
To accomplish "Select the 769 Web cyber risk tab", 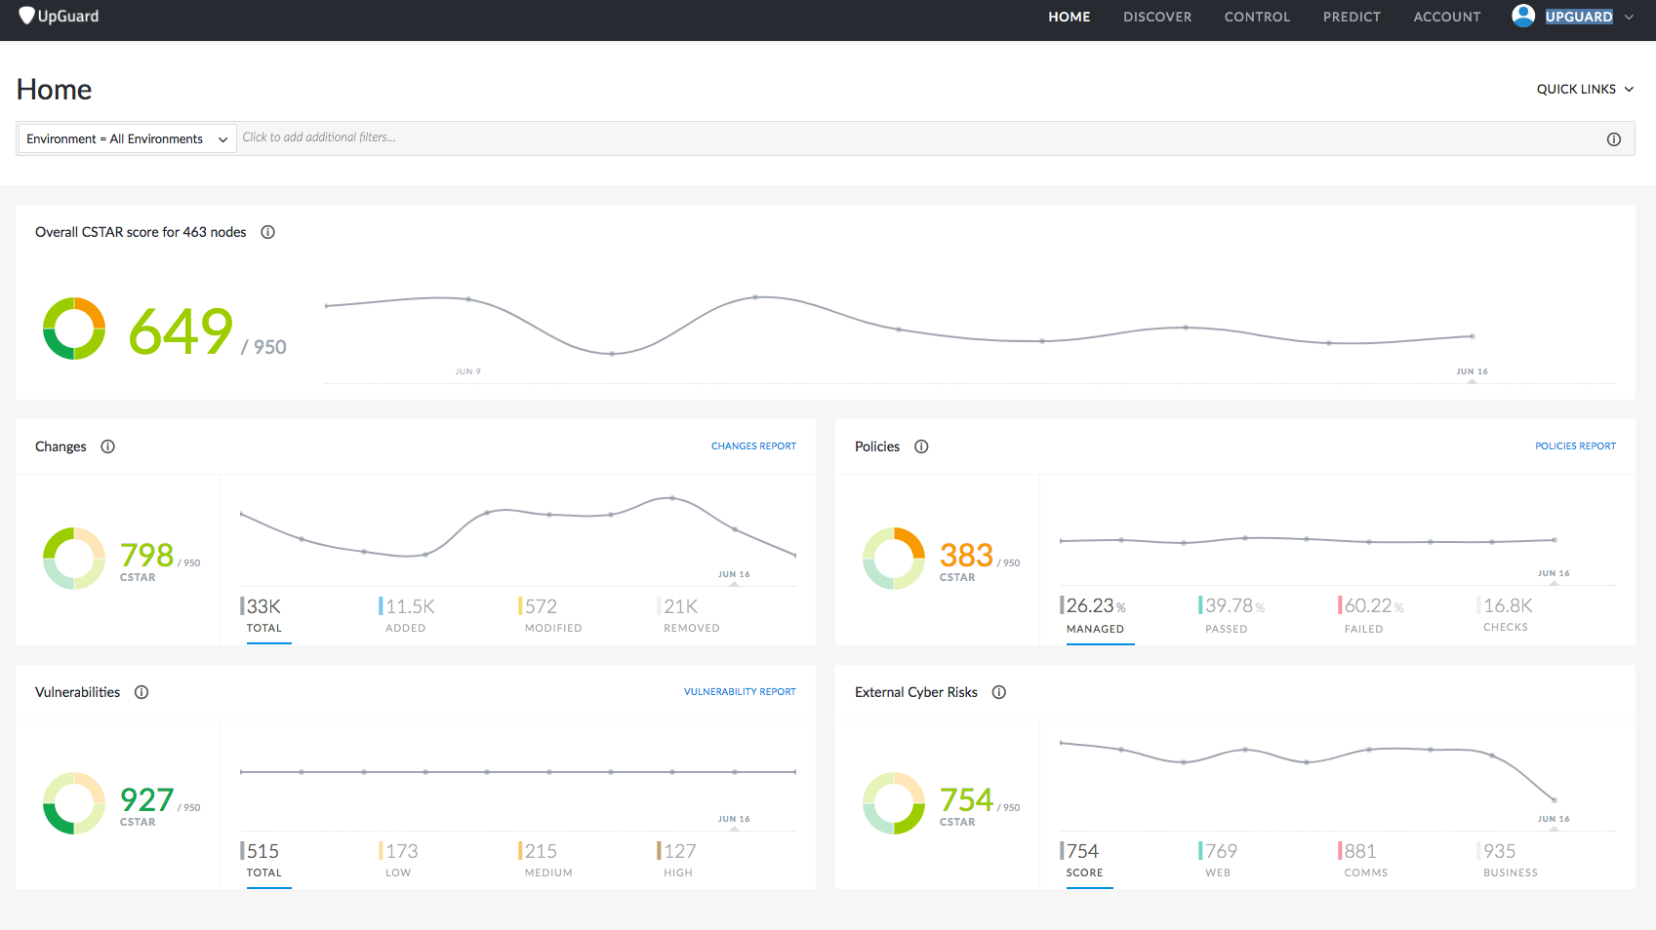I will point(1218,861).
